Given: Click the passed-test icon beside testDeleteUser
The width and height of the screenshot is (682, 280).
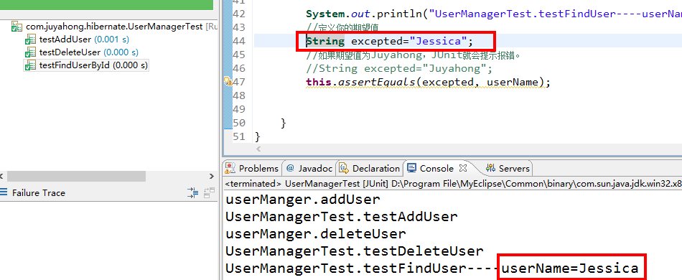Looking at the screenshot, I should pos(30,52).
